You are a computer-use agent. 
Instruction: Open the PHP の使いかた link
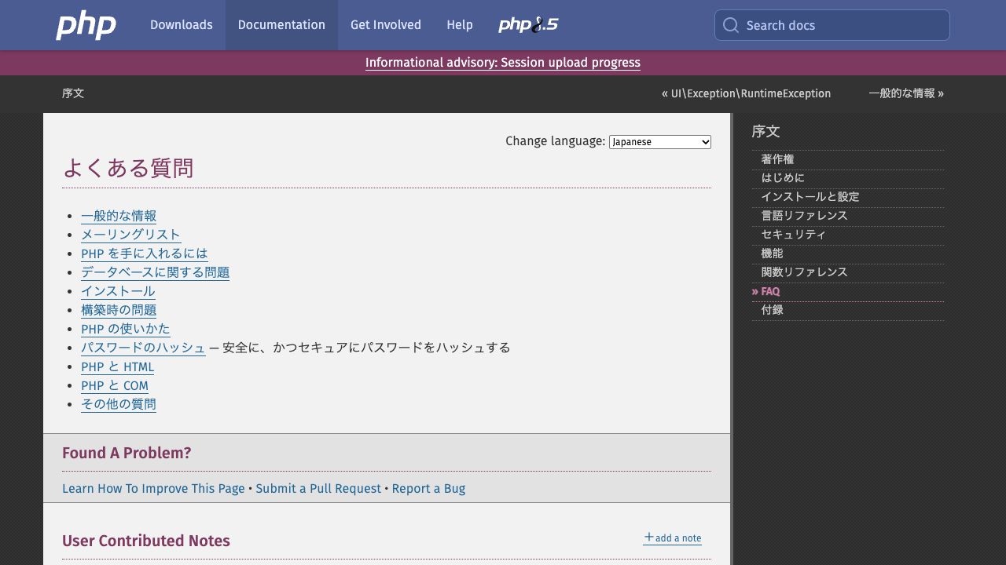(126, 329)
